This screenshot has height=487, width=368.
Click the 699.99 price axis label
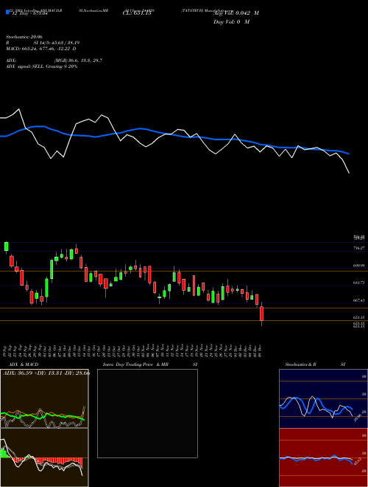pyautogui.click(x=358, y=266)
